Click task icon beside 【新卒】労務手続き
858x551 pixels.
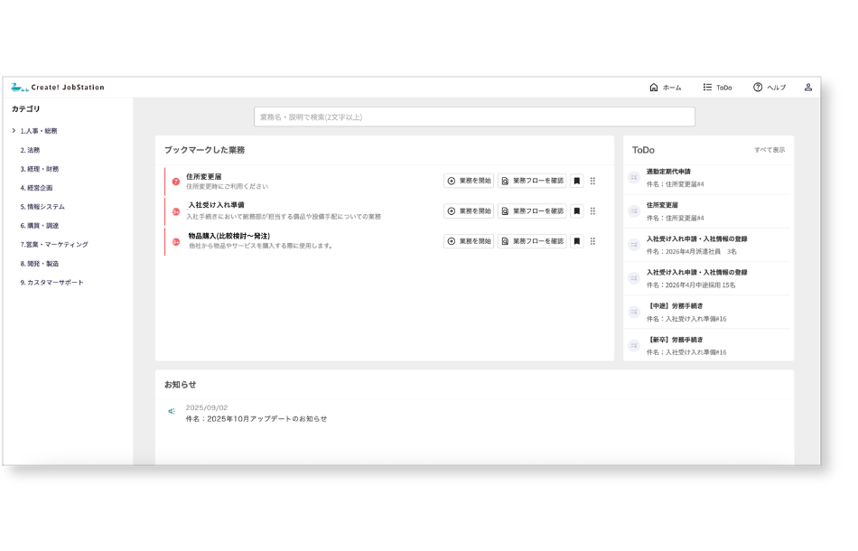pyautogui.click(x=634, y=345)
